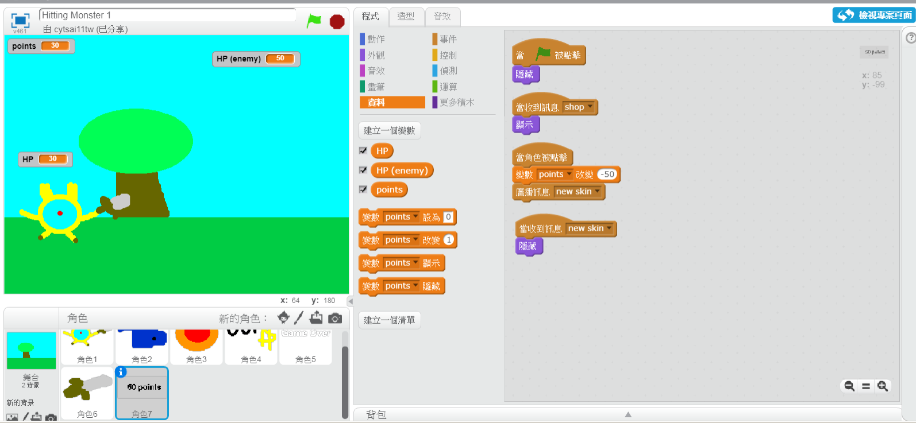Take a backdrop photo with camera icon
916x423 pixels.
point(51,418)
